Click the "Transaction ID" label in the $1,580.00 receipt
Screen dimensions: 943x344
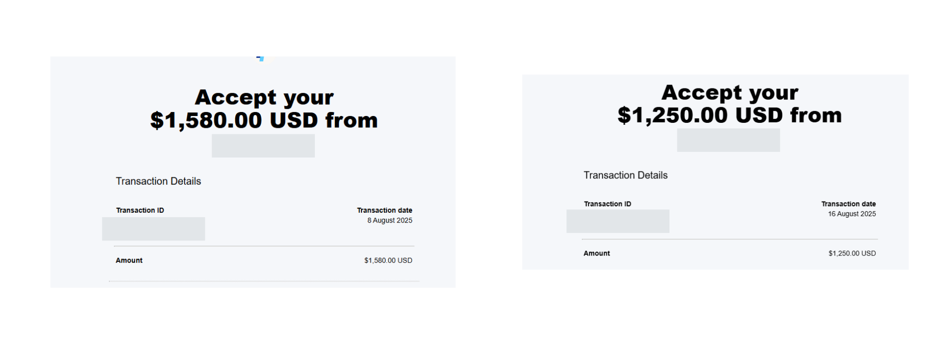tap(140, 210)
